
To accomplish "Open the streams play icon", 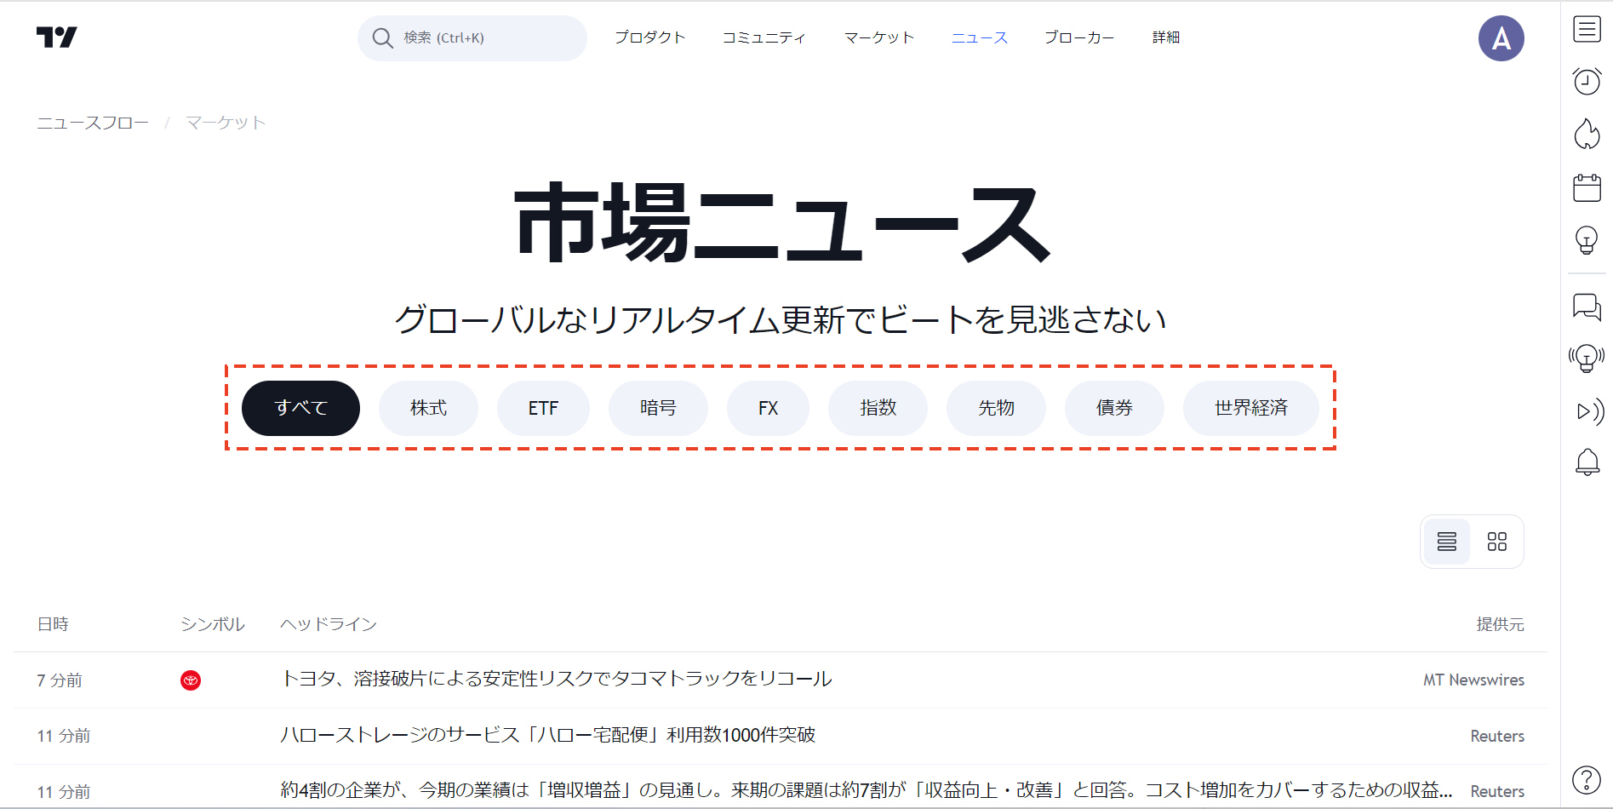I will (1588, 411).
